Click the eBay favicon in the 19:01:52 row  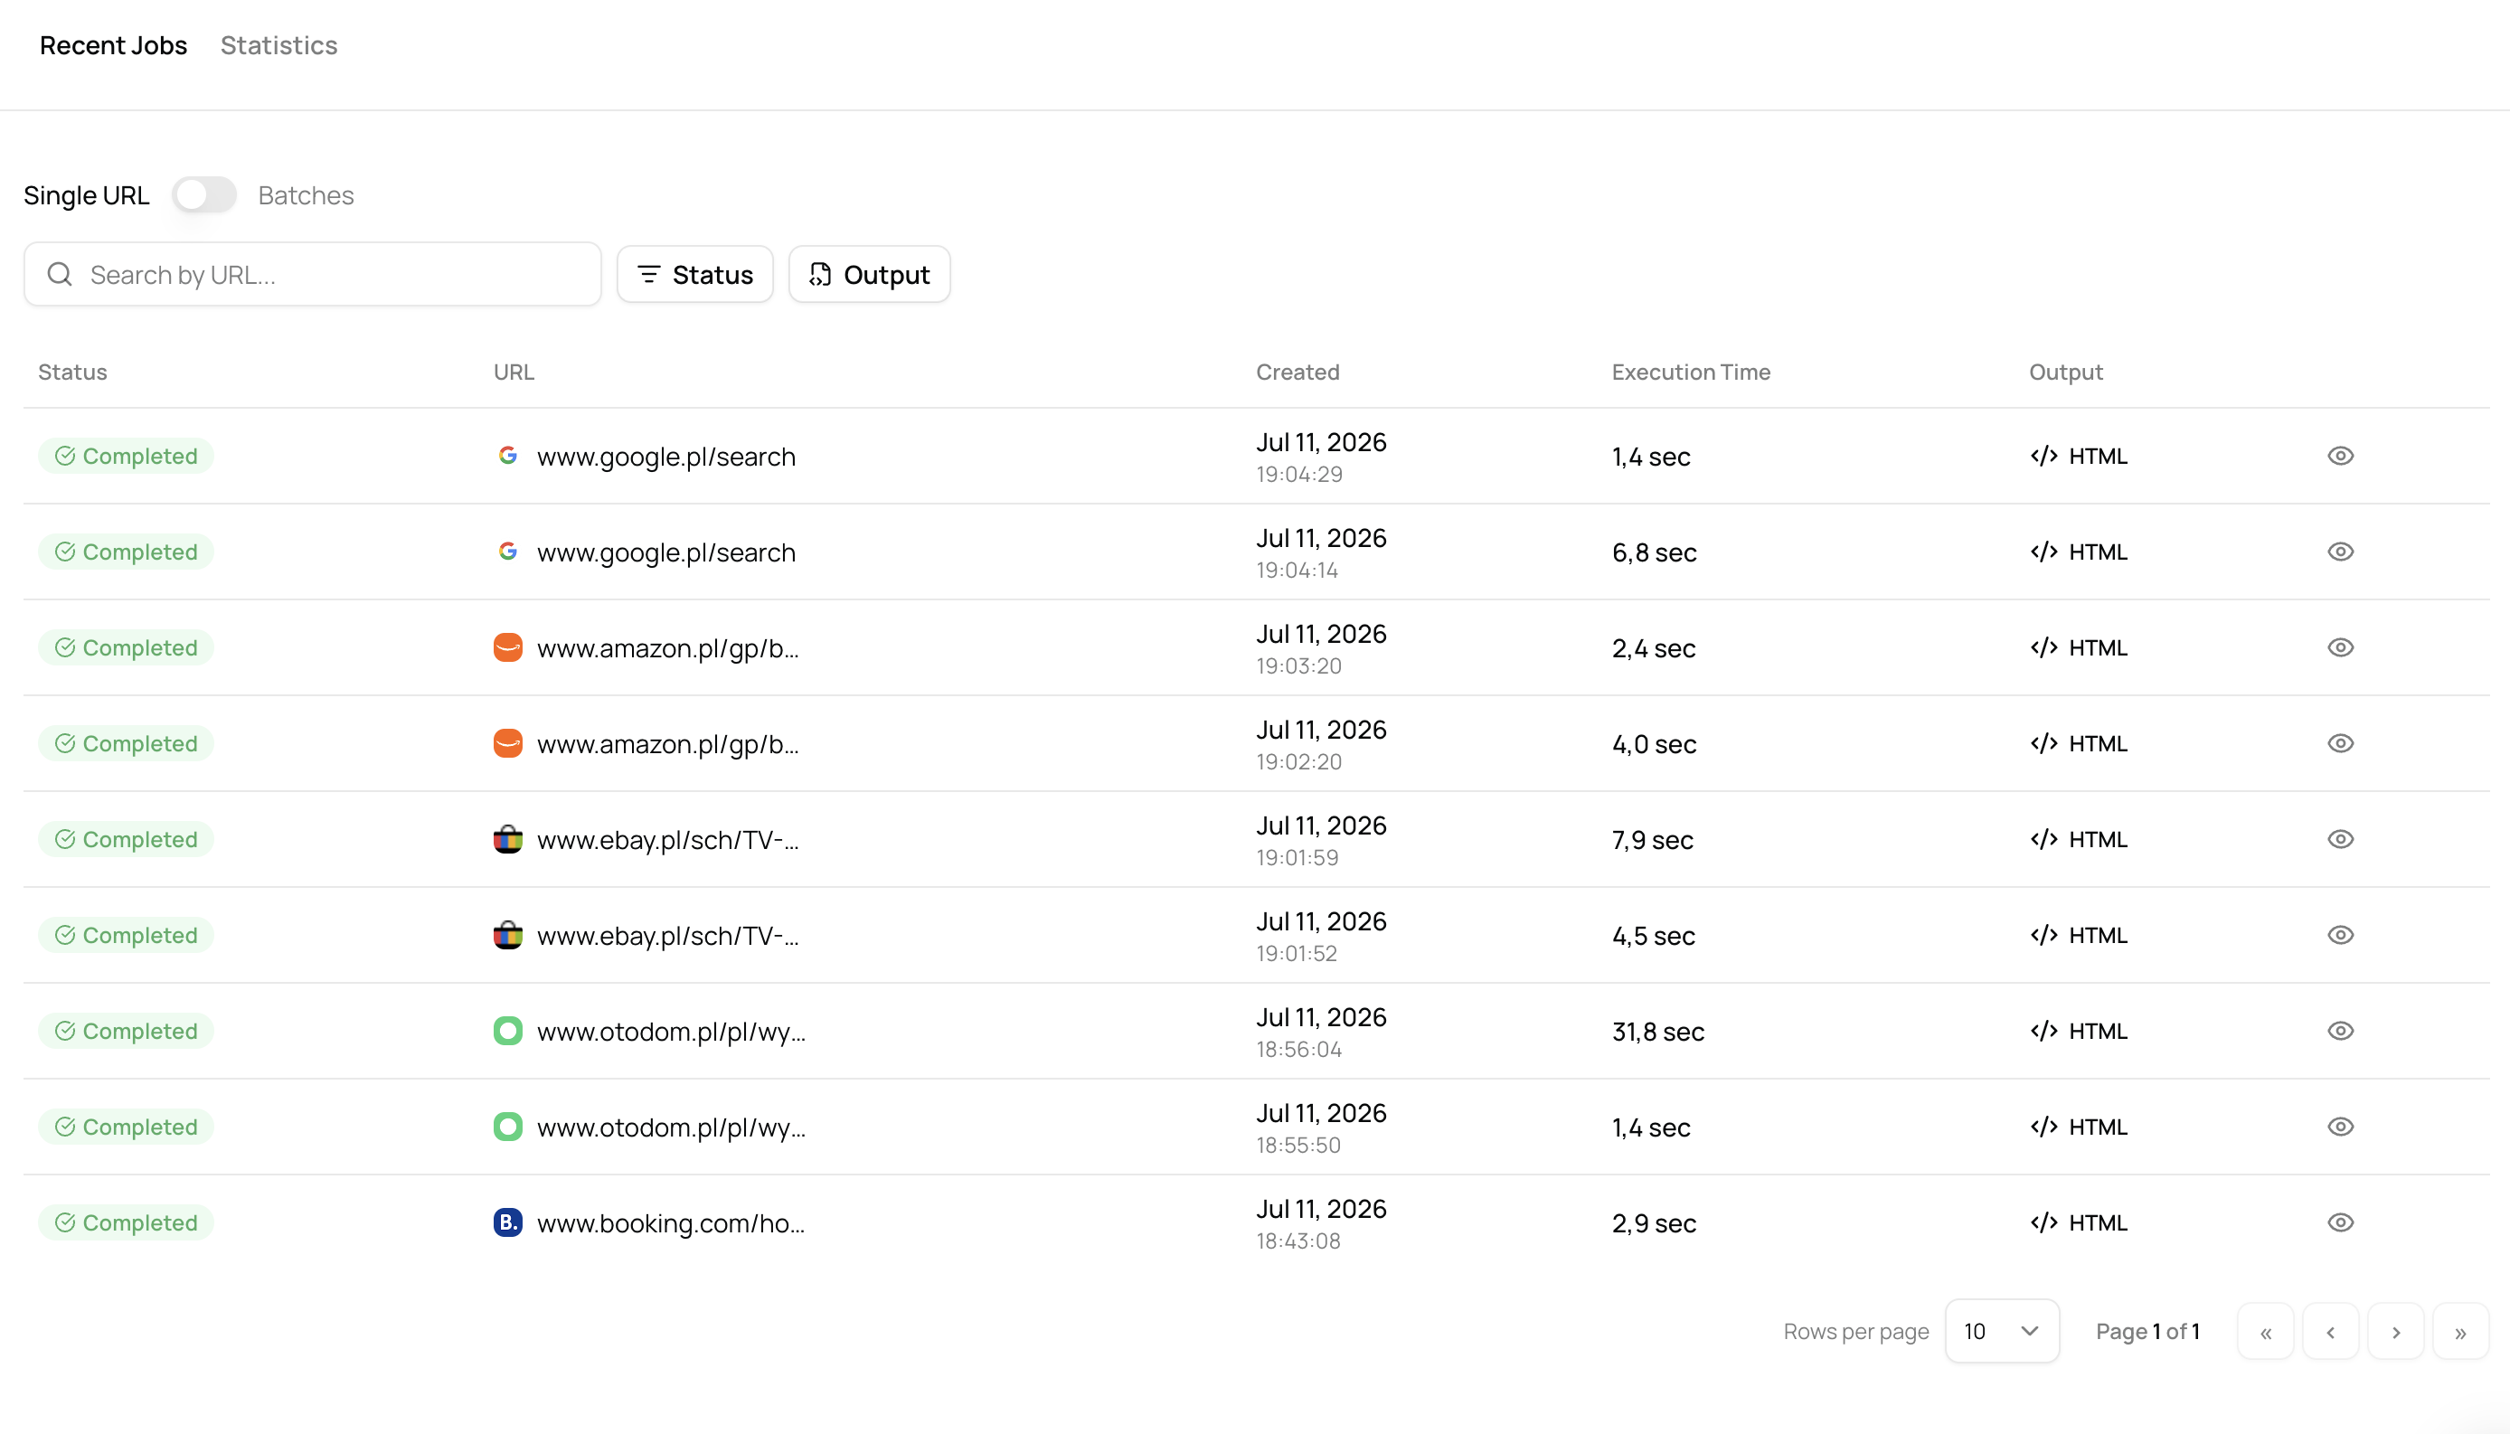[508, 935]
